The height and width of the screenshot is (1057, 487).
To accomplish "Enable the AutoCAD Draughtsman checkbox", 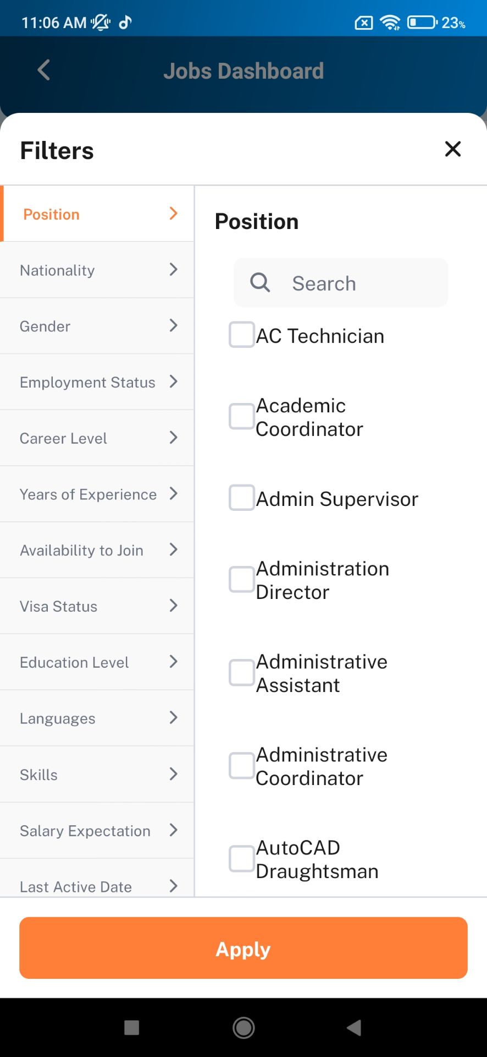I will [x=242, y=859].
